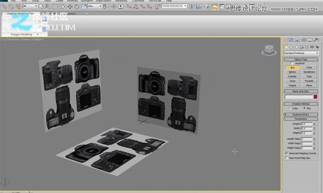Viewport: 323px width, 193px height.
Task: Toggle Window/Crossing selection mode
Action: [x=62, y=6]
